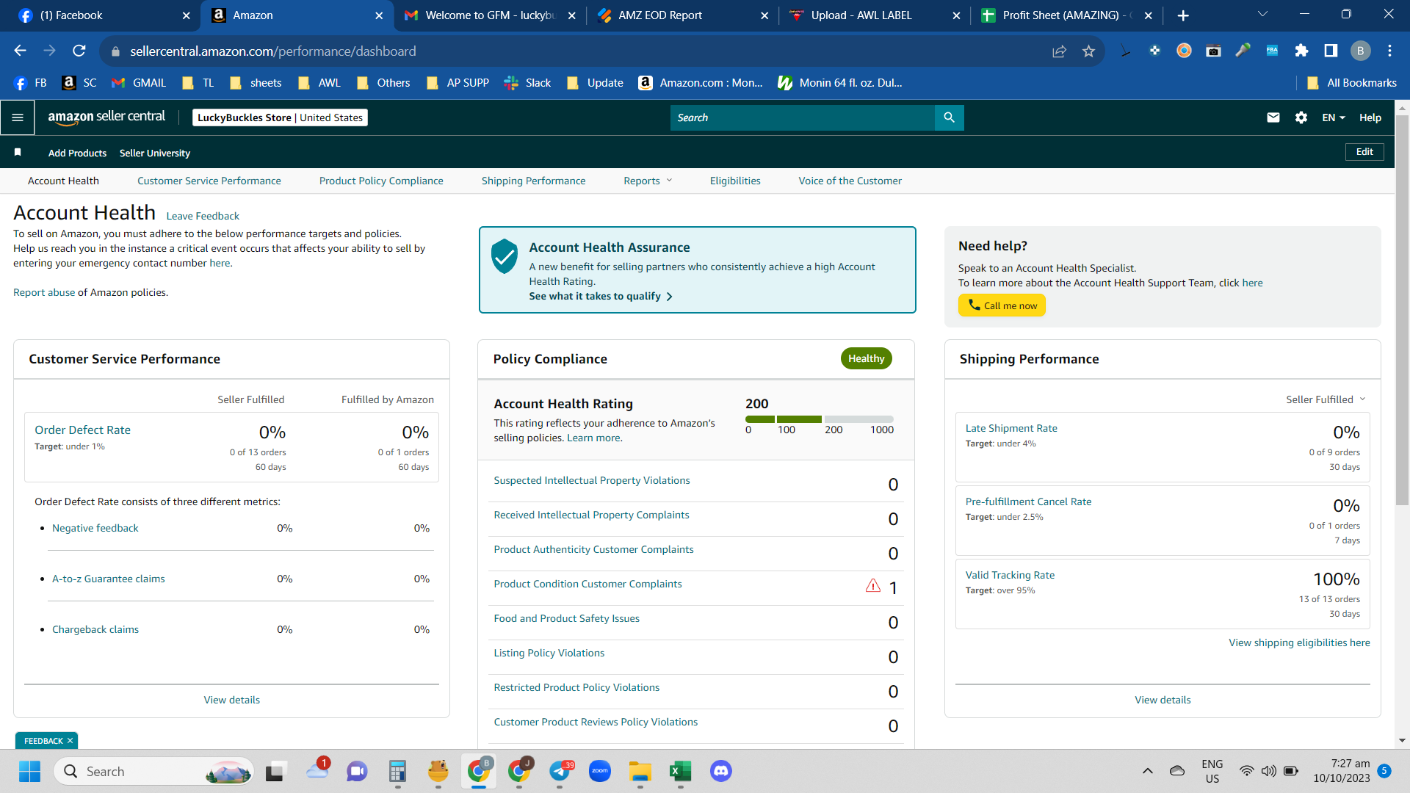Open the A-to-z Guarantee claims link
This screenshot has width=1410, height=793.
coord(109,579)
